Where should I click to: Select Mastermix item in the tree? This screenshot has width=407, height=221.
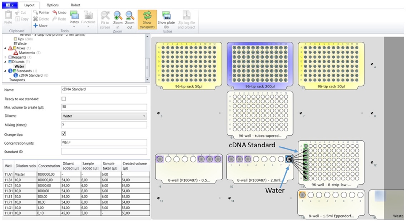pyautogui.click(x=27, y=52)
